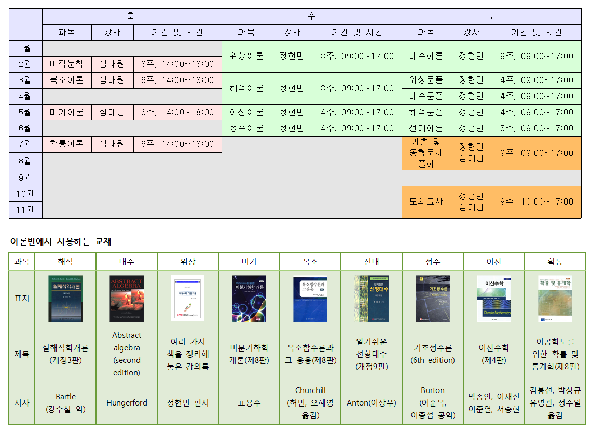Open the 위상 lecture notes cover thumbnail
This screenshot has height=432, width=591.
(188, 299)
